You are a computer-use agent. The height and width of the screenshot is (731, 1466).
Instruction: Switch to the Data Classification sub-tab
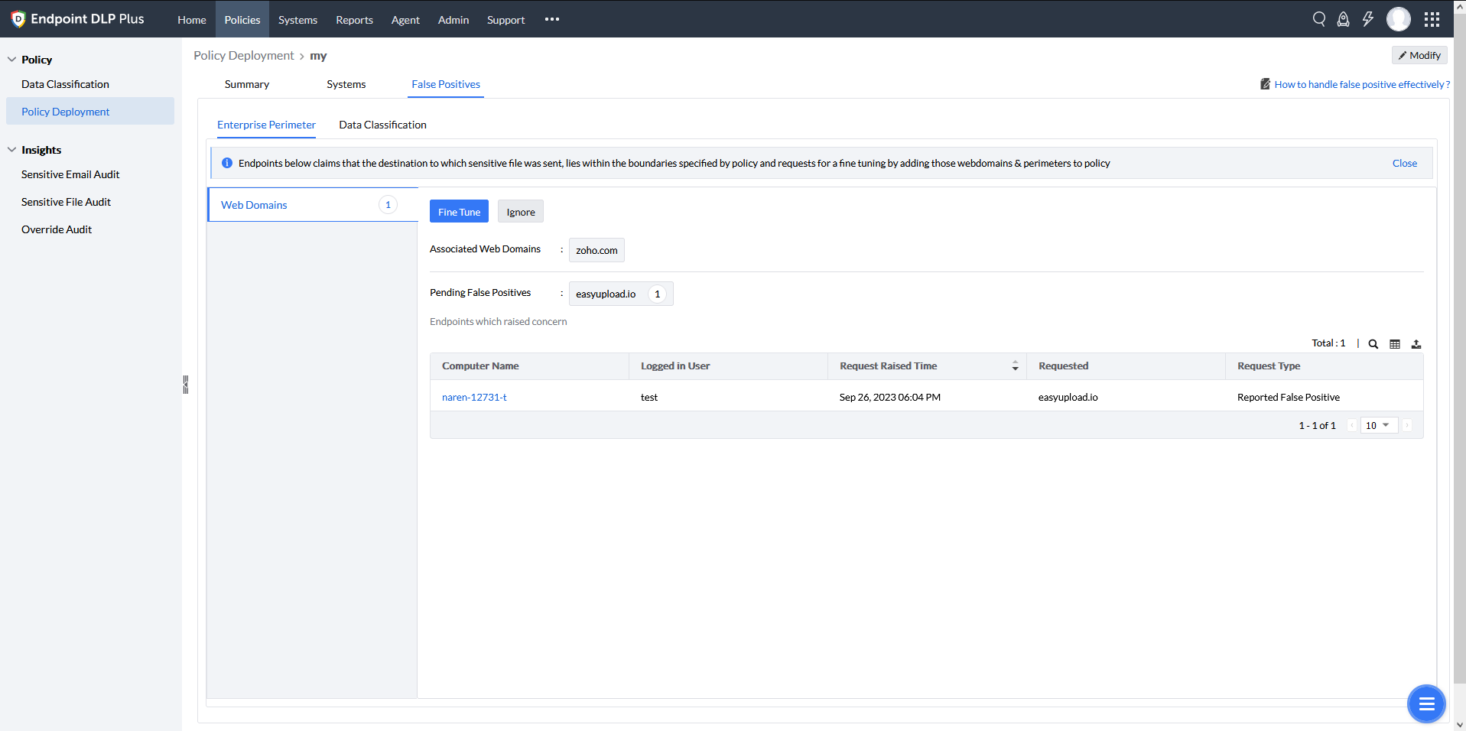[x=382, y=125]
